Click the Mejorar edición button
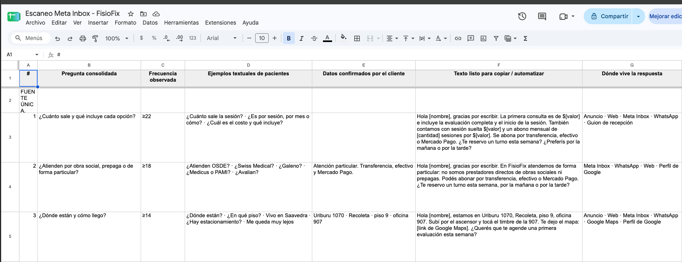The width and height of the screenshot is (682, 262). click(665, 16)
